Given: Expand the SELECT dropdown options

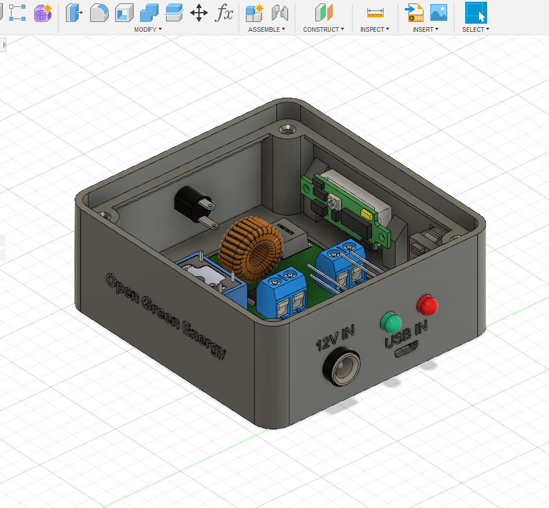Looking at the screenshot, I should (476, 29).
